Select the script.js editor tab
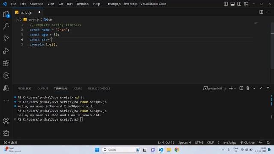The width and height of the screenshot is (274, 154). click(28, 12)
